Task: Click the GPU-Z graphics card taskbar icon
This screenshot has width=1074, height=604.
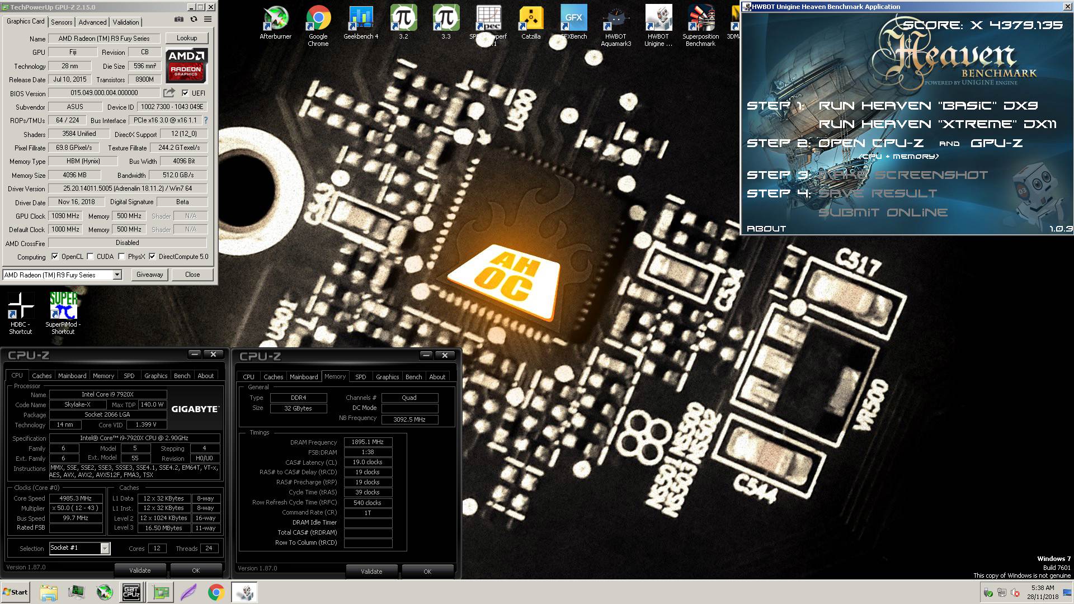Action: [161, 592]
